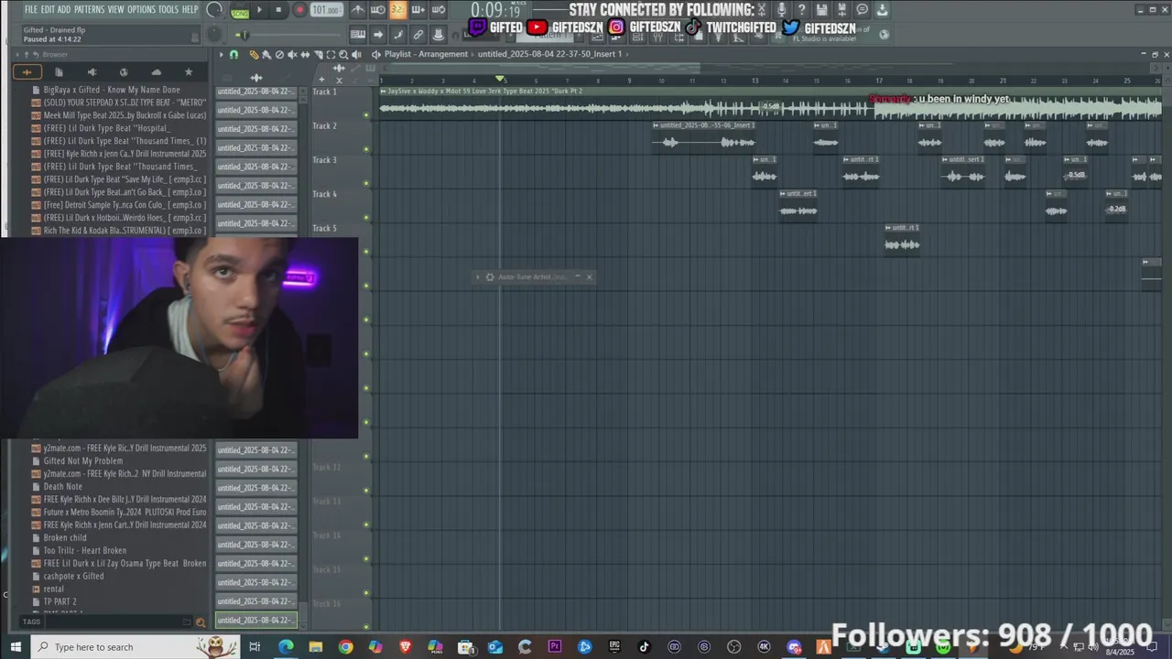Toggle the magnet snap icon in playlist
This screenshot has height=659, width=1172.
click(233, 55)
